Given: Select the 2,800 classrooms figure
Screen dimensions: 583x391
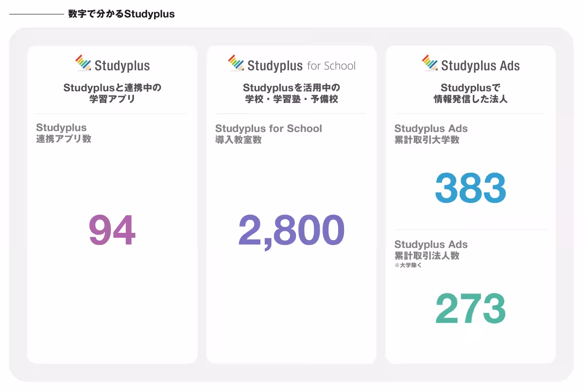Looking at the screenshot, I should click(x=291, y=231).
